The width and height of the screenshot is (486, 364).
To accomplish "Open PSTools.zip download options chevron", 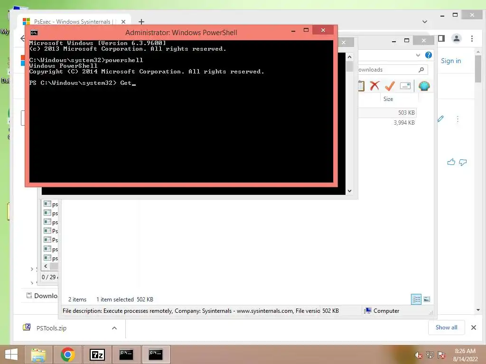I will 114,328.
